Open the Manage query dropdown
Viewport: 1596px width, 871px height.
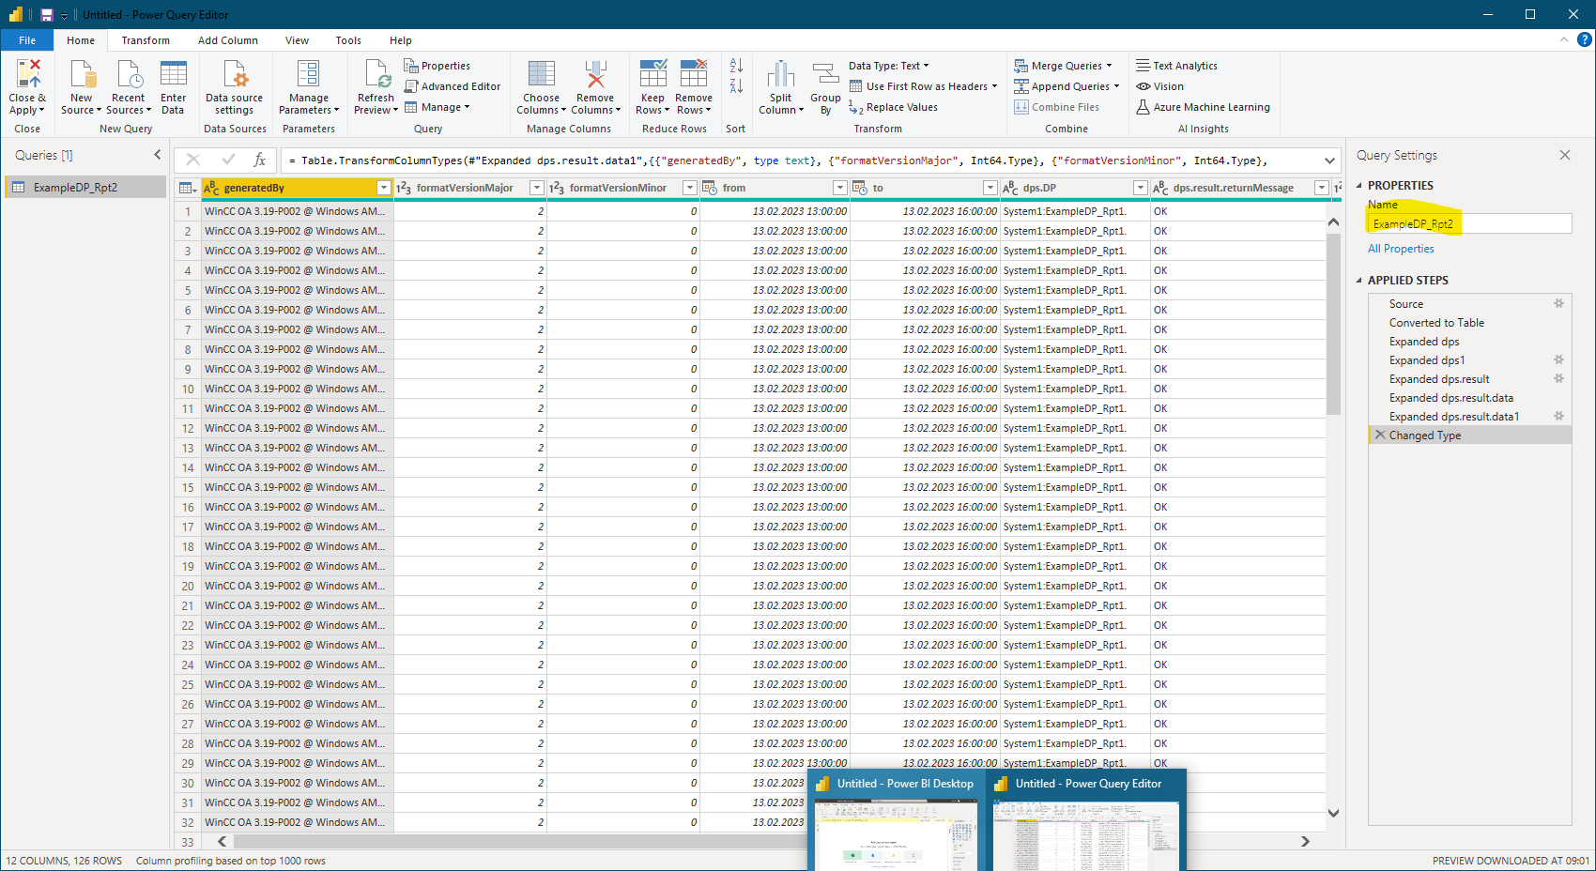[x=437, y=107]
